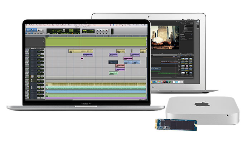
Task: Open the Options menu in Pro Tools
Action: click(x=70, y=25)
